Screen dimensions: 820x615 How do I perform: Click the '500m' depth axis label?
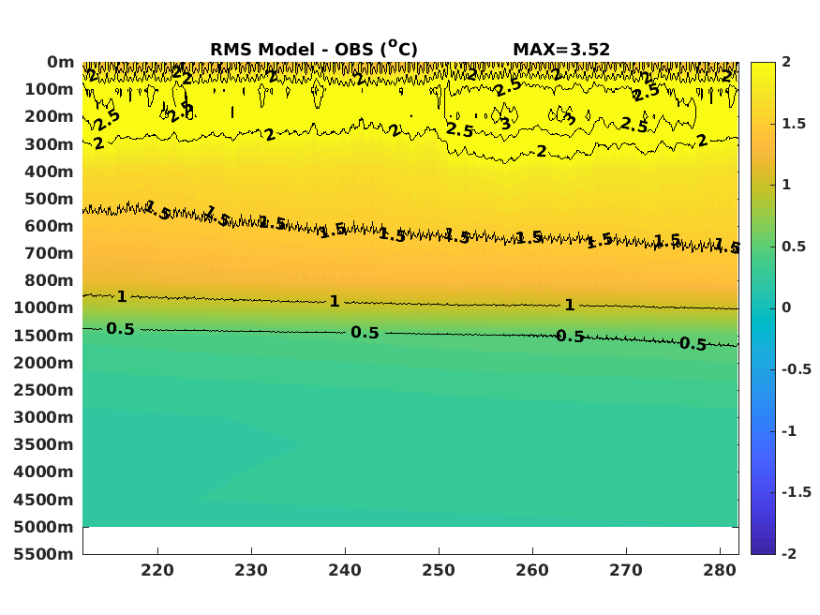click(x=49, y=199)
